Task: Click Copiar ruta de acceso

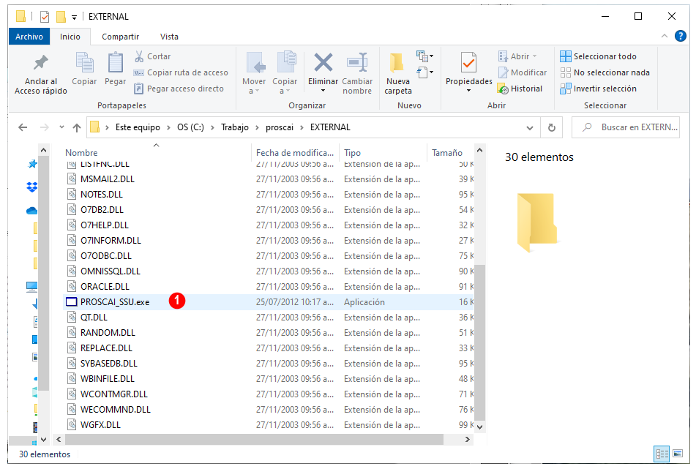Action: tap(181, 72)
